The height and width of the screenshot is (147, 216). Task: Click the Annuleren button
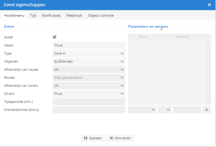(120, 138)
